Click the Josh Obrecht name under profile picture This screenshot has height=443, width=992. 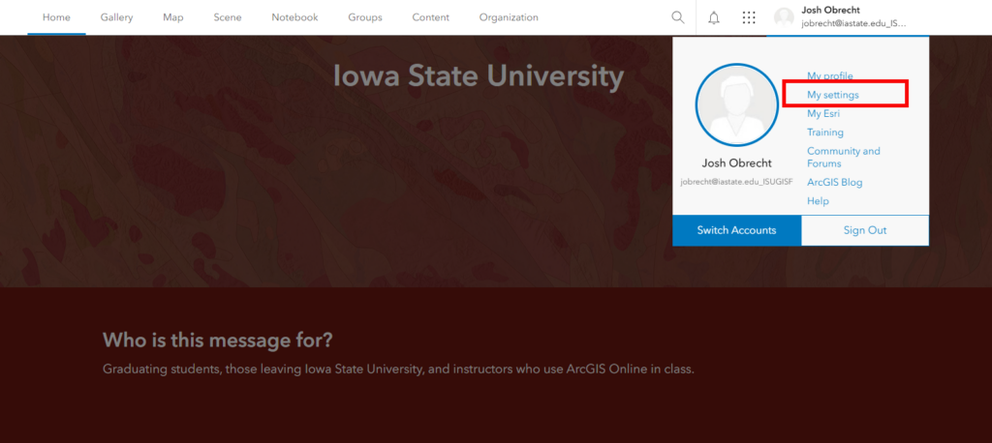[x=736, y=163]
